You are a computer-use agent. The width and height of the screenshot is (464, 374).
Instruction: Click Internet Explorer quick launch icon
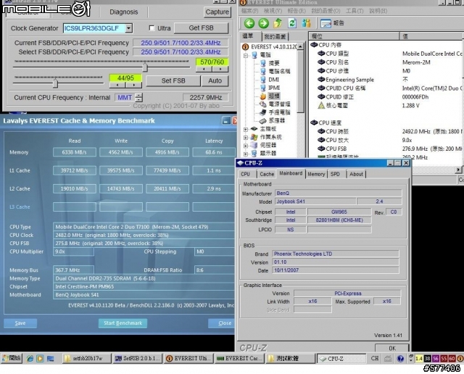point(30,359)
